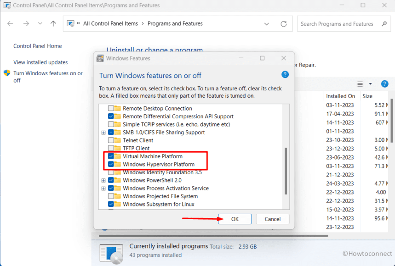
Task: Click the shield icon beside Windows features link
Action: click(7, 73)
